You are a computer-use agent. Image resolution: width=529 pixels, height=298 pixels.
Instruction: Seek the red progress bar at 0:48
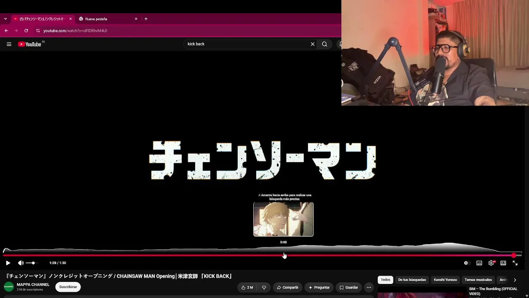284,255
